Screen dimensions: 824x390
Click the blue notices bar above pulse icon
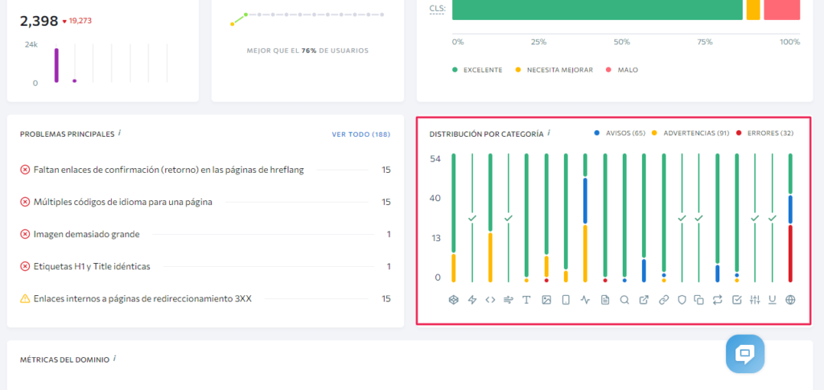click(586, 201)
